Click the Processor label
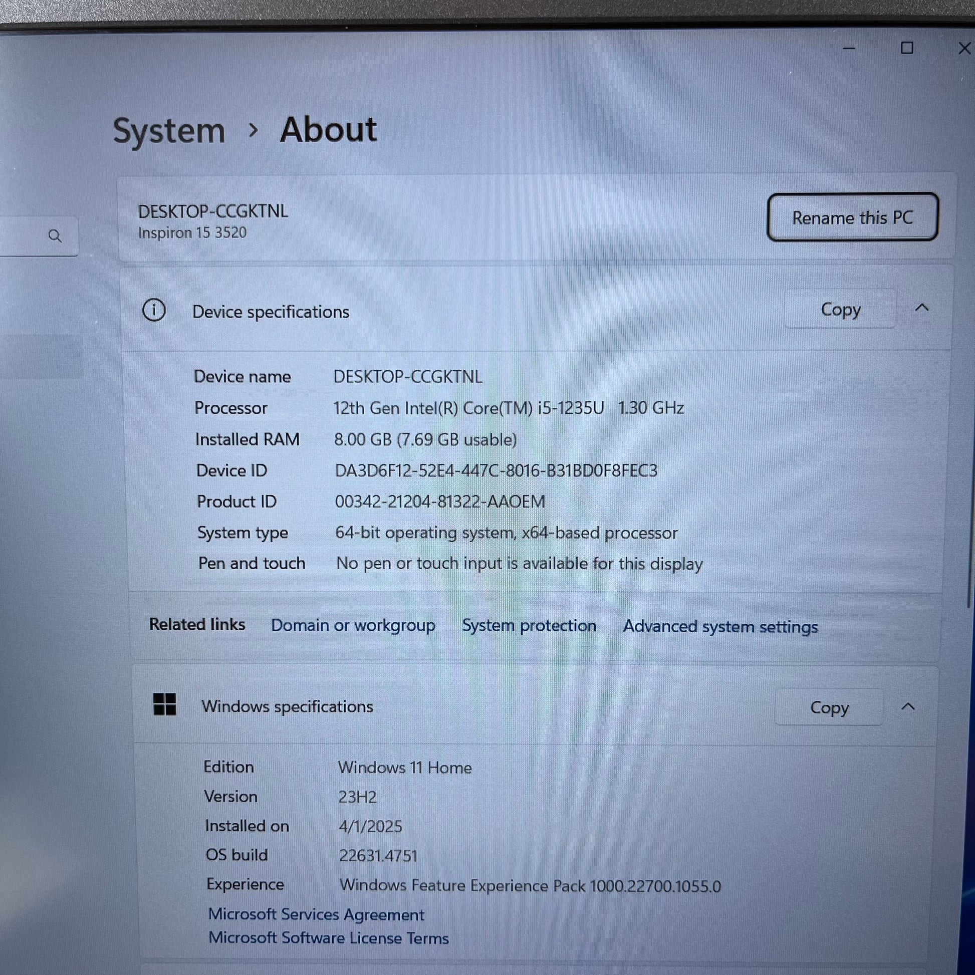The height and width of the screenshot is (975, 975). tap(231, 408)
